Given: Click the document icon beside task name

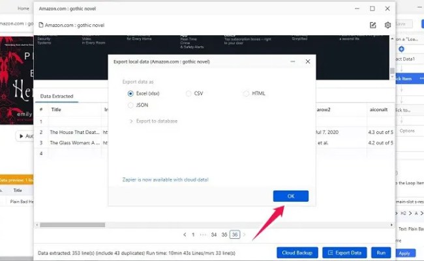Looking at the screenshot, I should (x=41, y=25).
